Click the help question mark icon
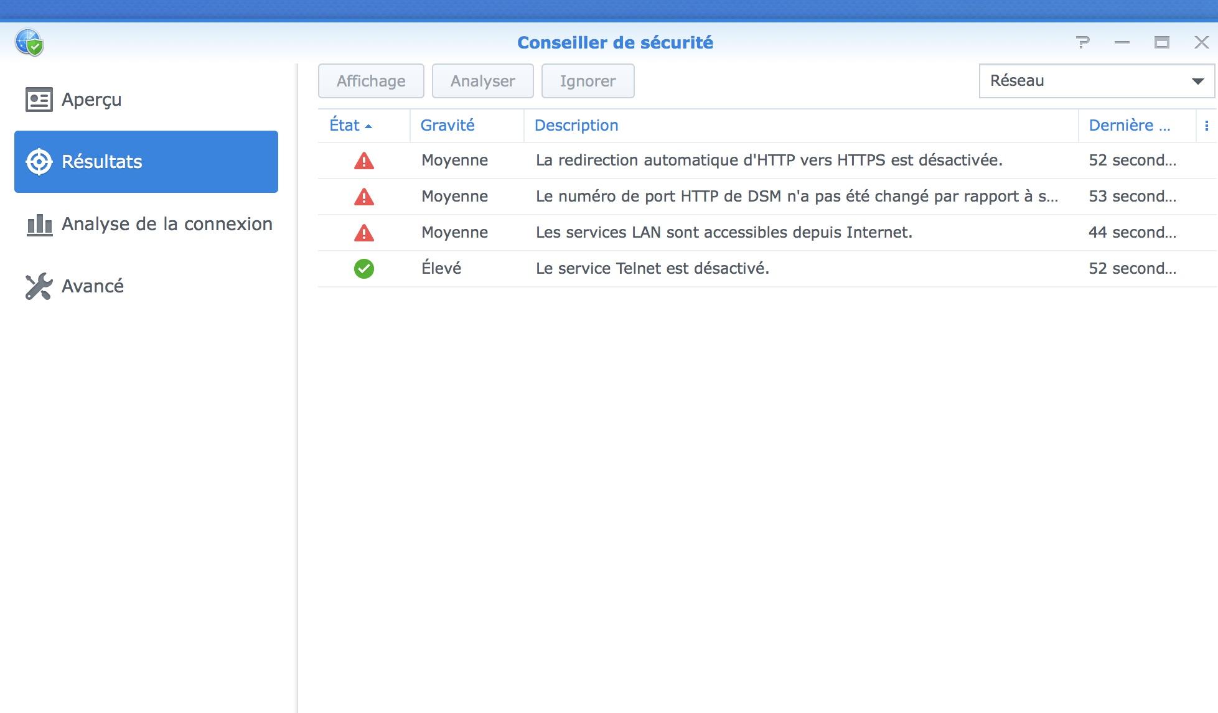The width and height of the screenshot is (1218, 713). click(x=1082, y=42)
